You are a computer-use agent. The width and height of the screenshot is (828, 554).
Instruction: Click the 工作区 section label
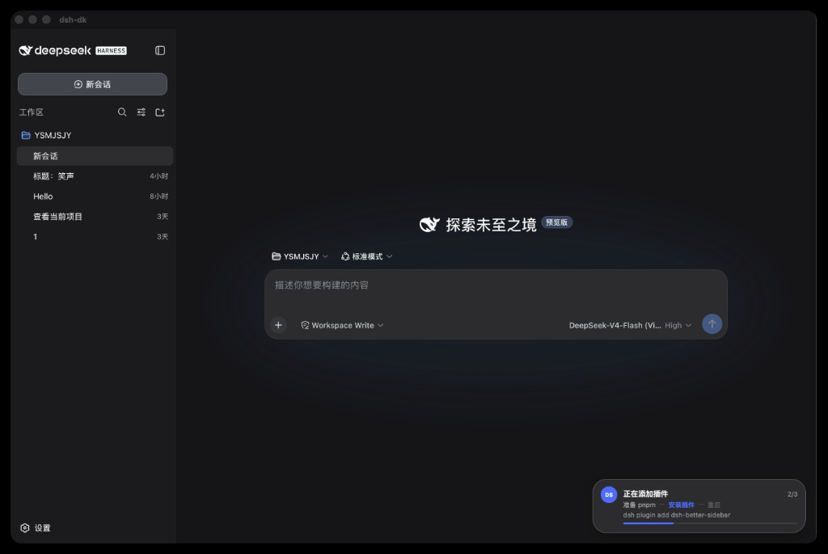pyautogui.click(x=32, y=112)
